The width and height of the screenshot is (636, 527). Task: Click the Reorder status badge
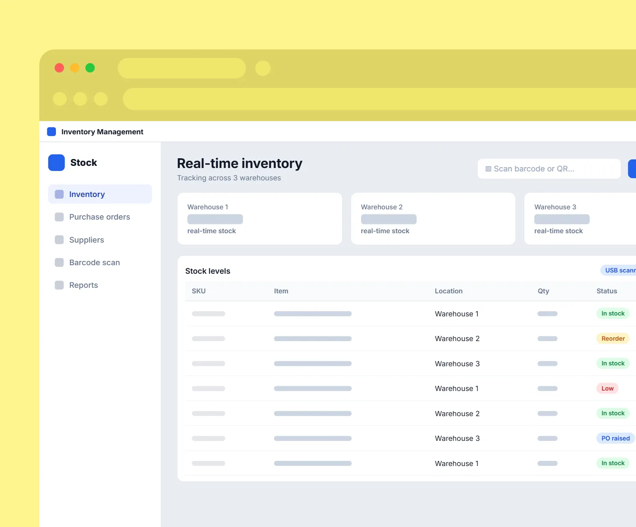click(x=613, y=339)
